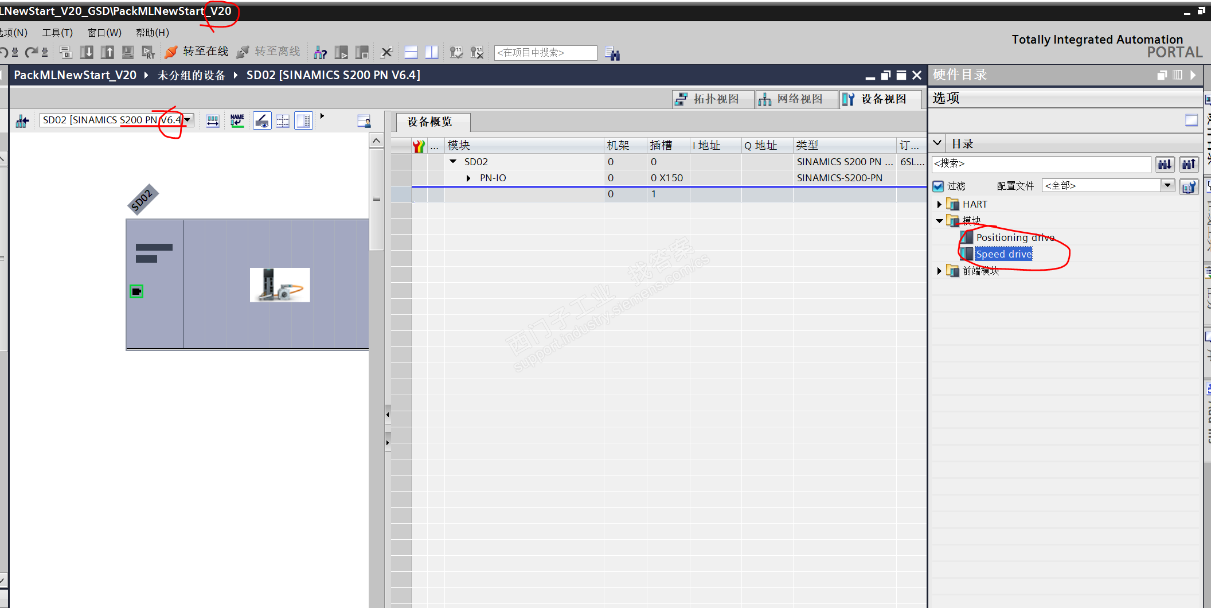Click the SINAMICS-S200-PN type cell

pos(845,178)
